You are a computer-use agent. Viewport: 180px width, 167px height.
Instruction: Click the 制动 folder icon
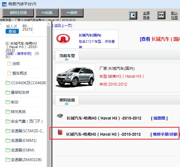point(8,102)
